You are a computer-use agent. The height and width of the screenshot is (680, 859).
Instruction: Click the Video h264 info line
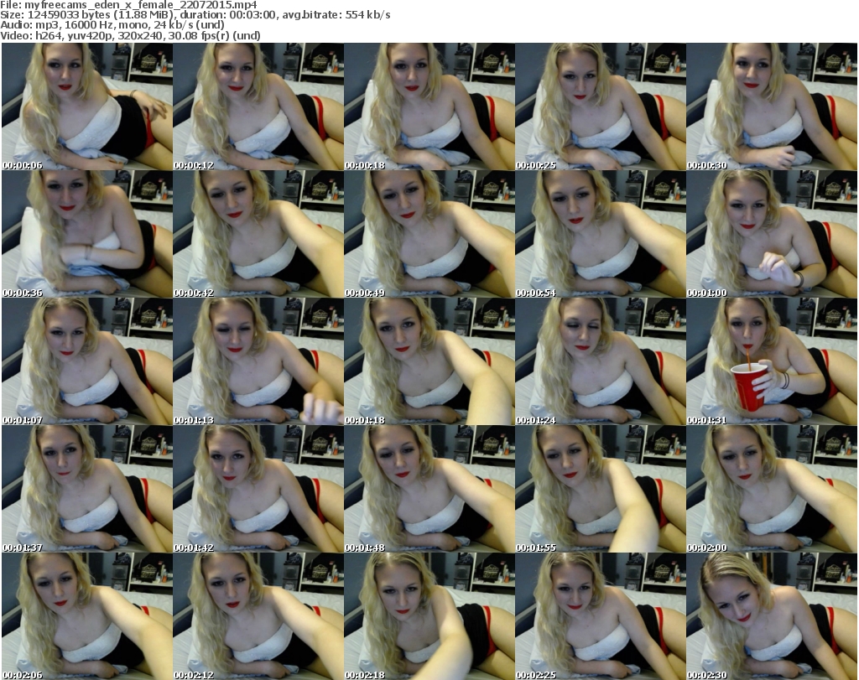(x=130, y=35)
